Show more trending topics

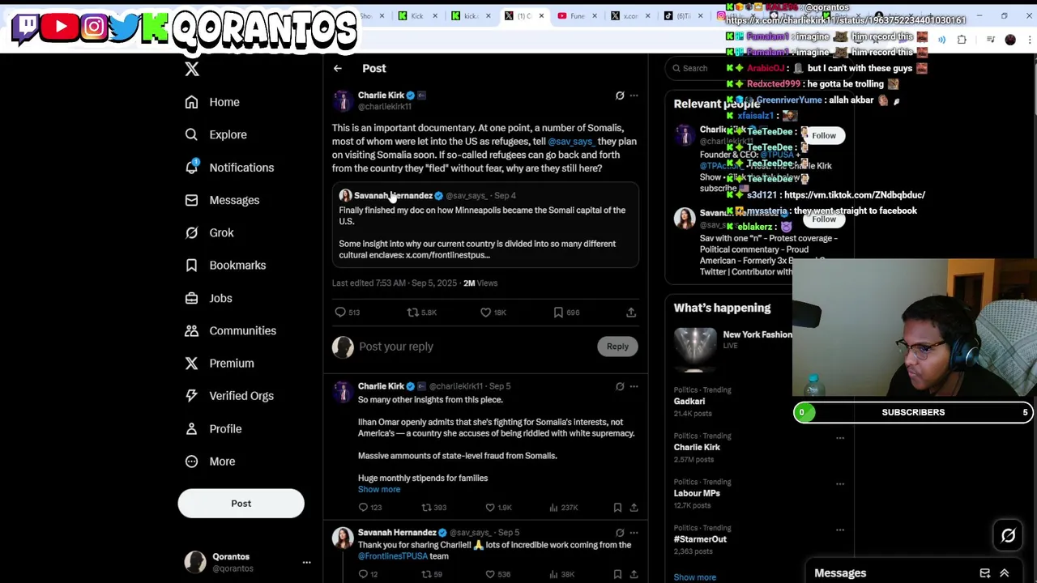pyautogui.click(x=695, y=577)
